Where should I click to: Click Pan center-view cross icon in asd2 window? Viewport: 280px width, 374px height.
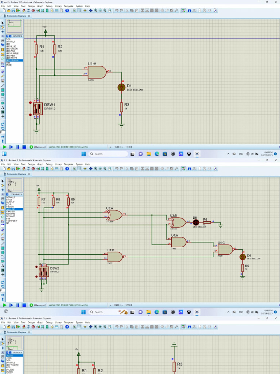click(x=90, y=11)
